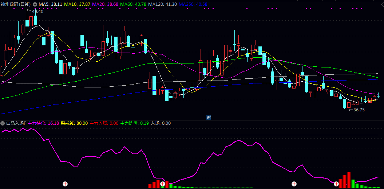Select the MA60: 40.78 label

[134, 4]
